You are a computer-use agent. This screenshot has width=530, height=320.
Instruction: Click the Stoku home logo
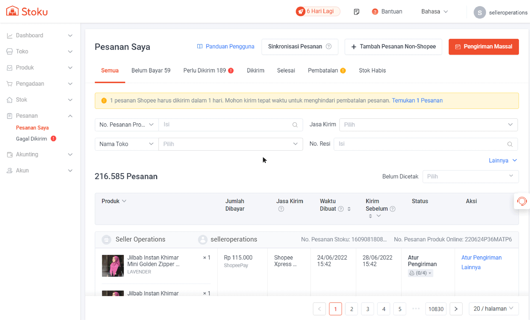point(26,11)
